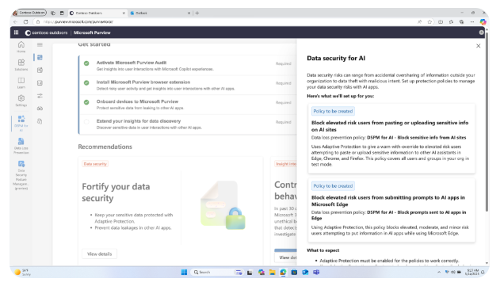Open the Settings gear in Purview sidebar
The height and width of the screenshot is (290, 496).
21,101
